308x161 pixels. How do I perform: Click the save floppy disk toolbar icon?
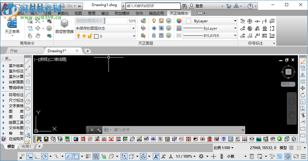click(46, 139)
